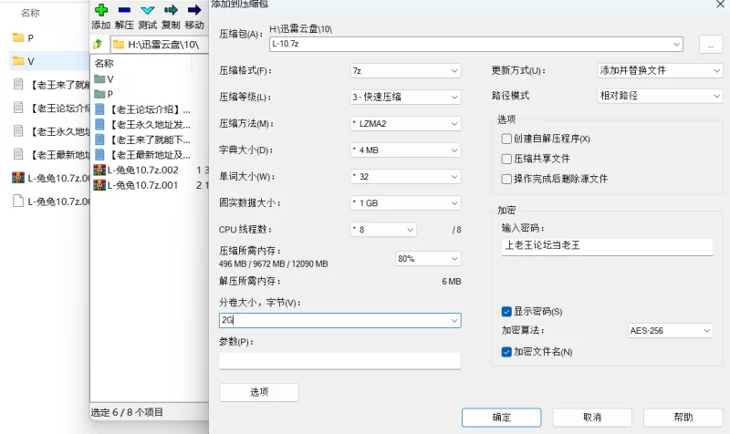
Task: Select the WinRAR archive icon in Explorer list
Action: (18, 178)
